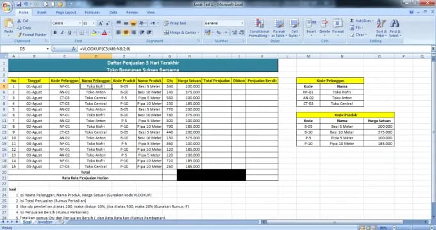This screenshot has width=436, height=230.
Task: Toggle underline formatting
Action: coord(69,33)
